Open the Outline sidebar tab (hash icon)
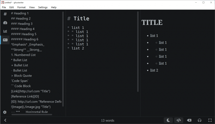This screenshot has height=124, width=215. click(x=5, y=14)
